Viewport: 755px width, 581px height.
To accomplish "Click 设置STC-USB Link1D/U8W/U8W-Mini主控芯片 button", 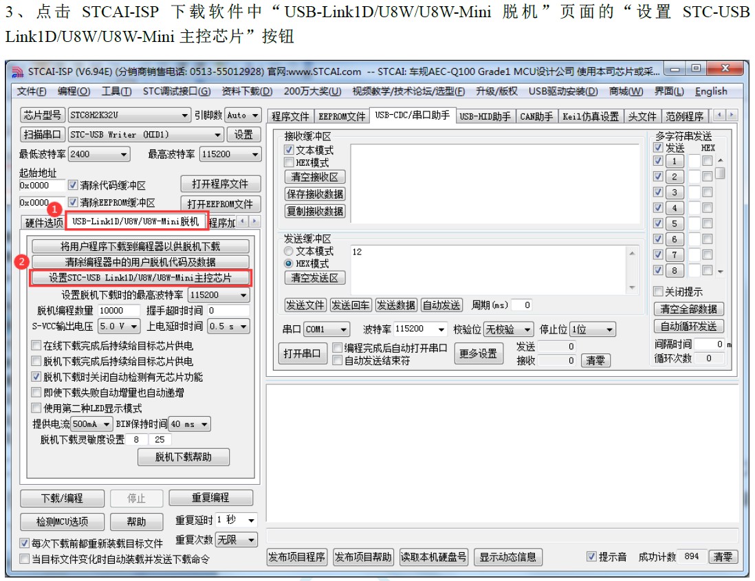I will [x=140, y=278].
